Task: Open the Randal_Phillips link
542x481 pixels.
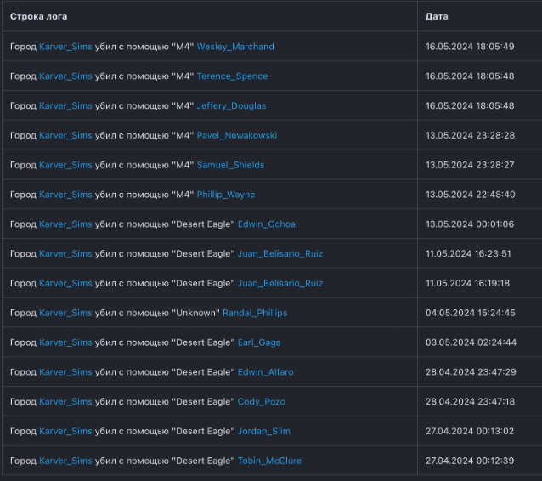Action: 255,313
